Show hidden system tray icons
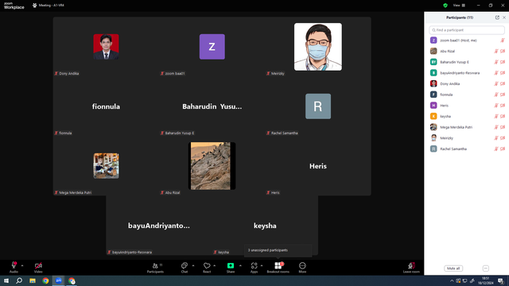Viewport: 509px width, 286px height. (x=452, y=280)
